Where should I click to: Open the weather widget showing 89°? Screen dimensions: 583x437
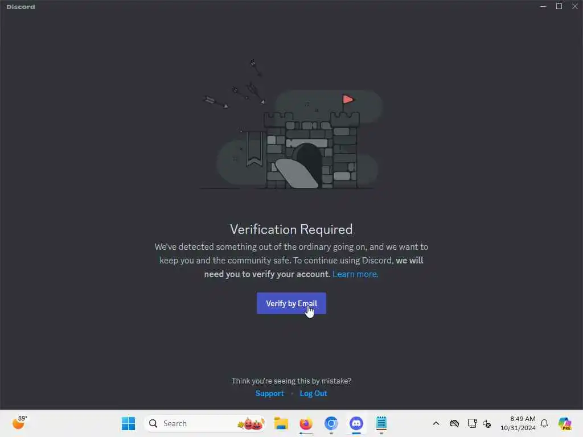tap(19, 423)
